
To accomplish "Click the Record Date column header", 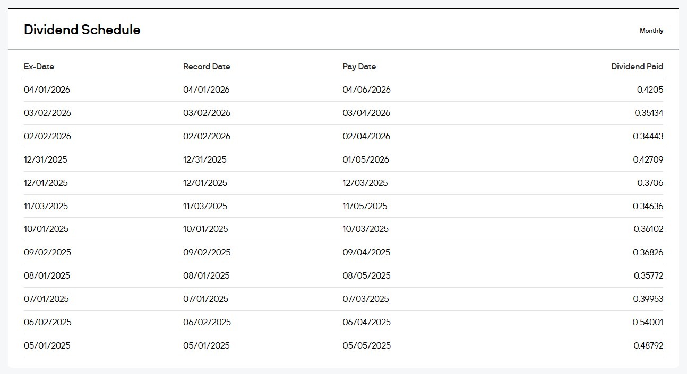I will point(207,67).
